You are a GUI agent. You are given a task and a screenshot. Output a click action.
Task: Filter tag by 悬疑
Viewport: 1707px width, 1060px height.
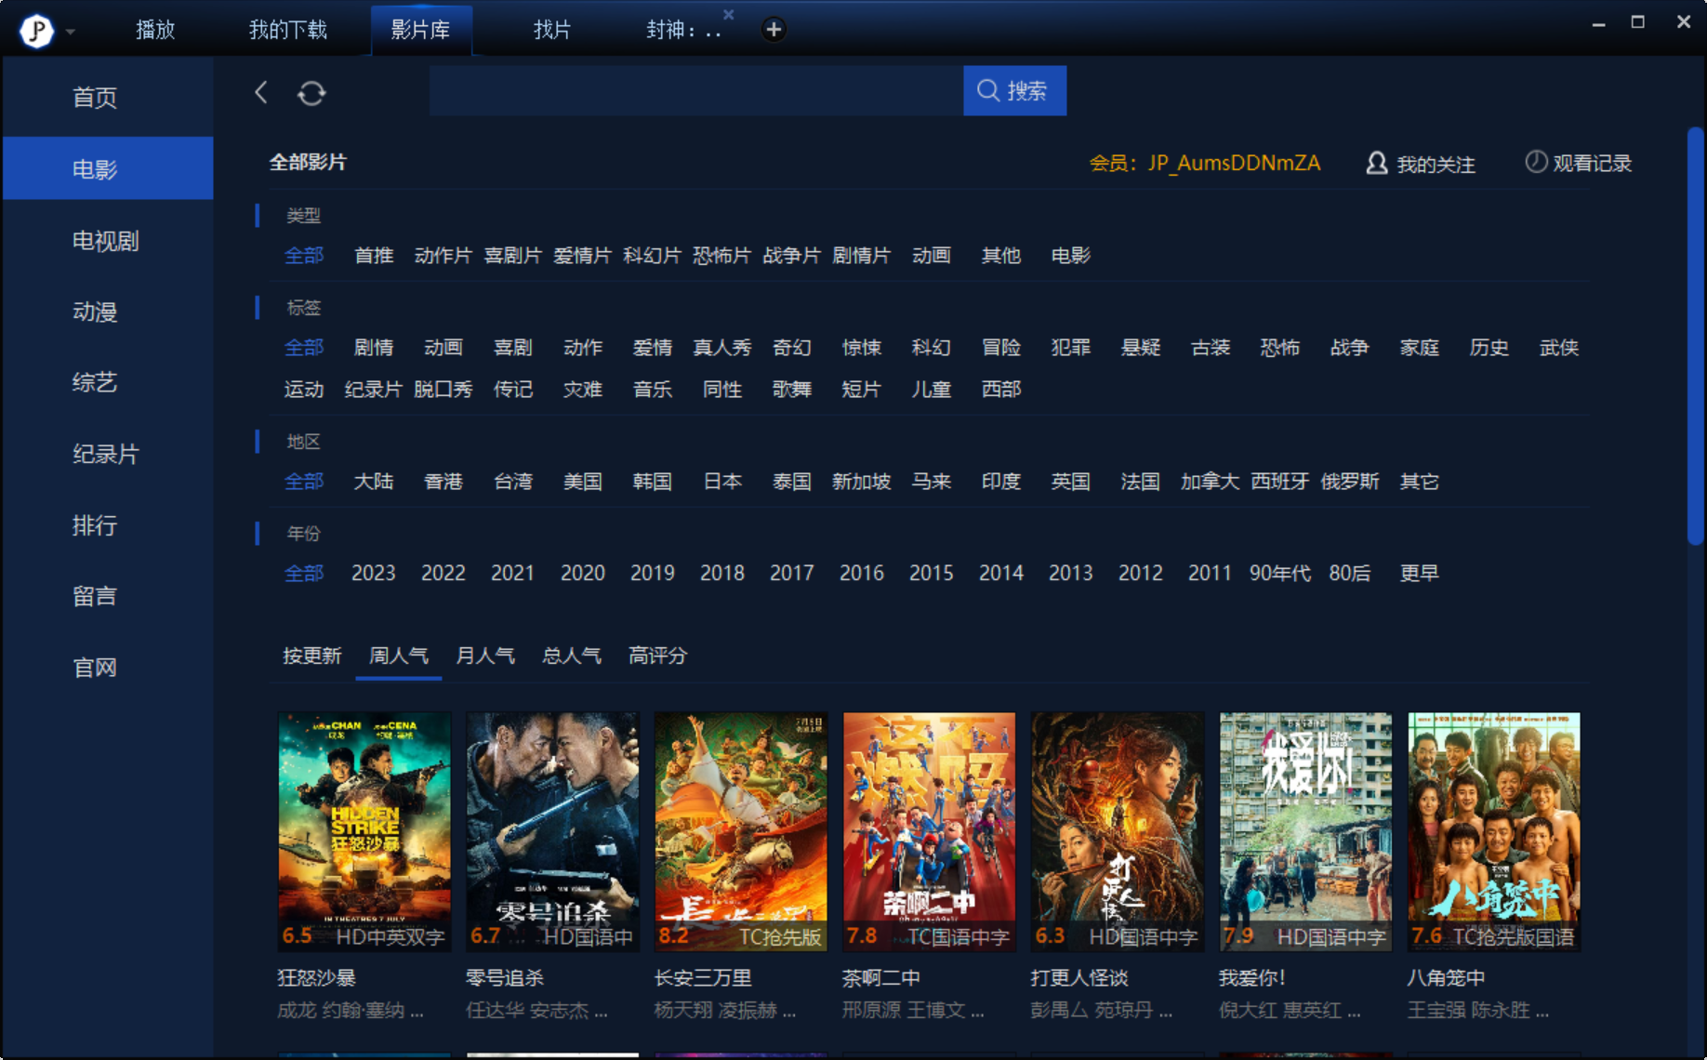pos(1141,347)
